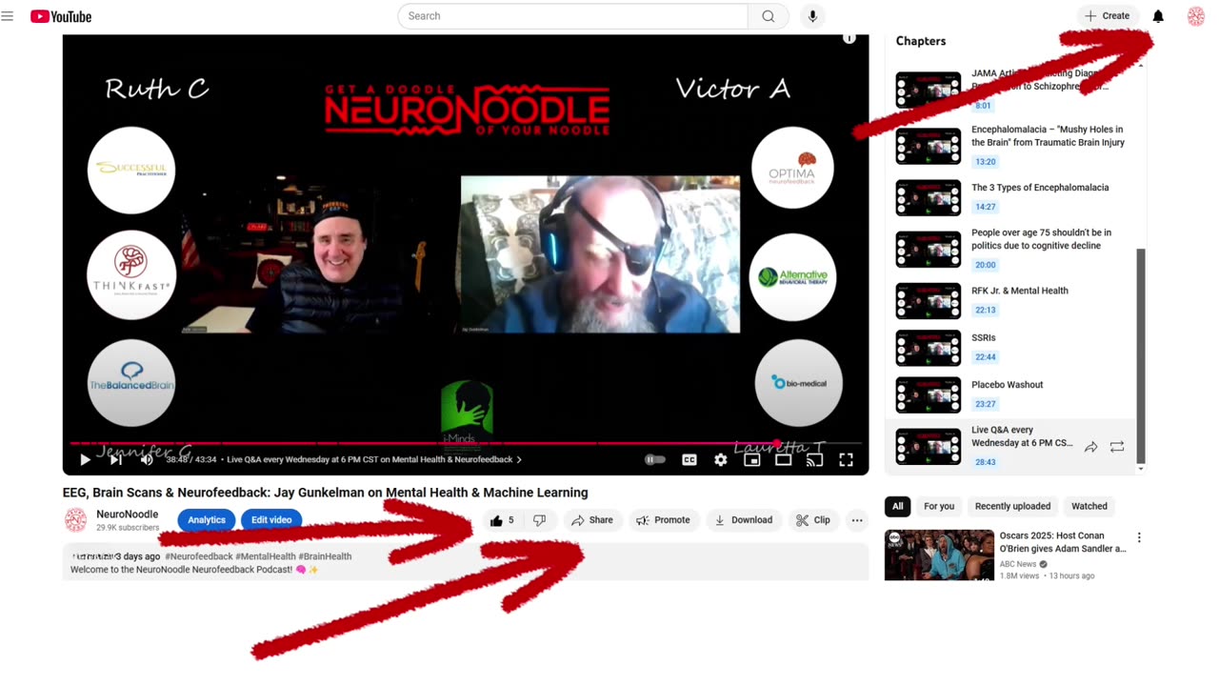The height and width of the screenshot is (686, 1219).
Task: Seek on the red video progress bar
Action: [x=466, y=443]
